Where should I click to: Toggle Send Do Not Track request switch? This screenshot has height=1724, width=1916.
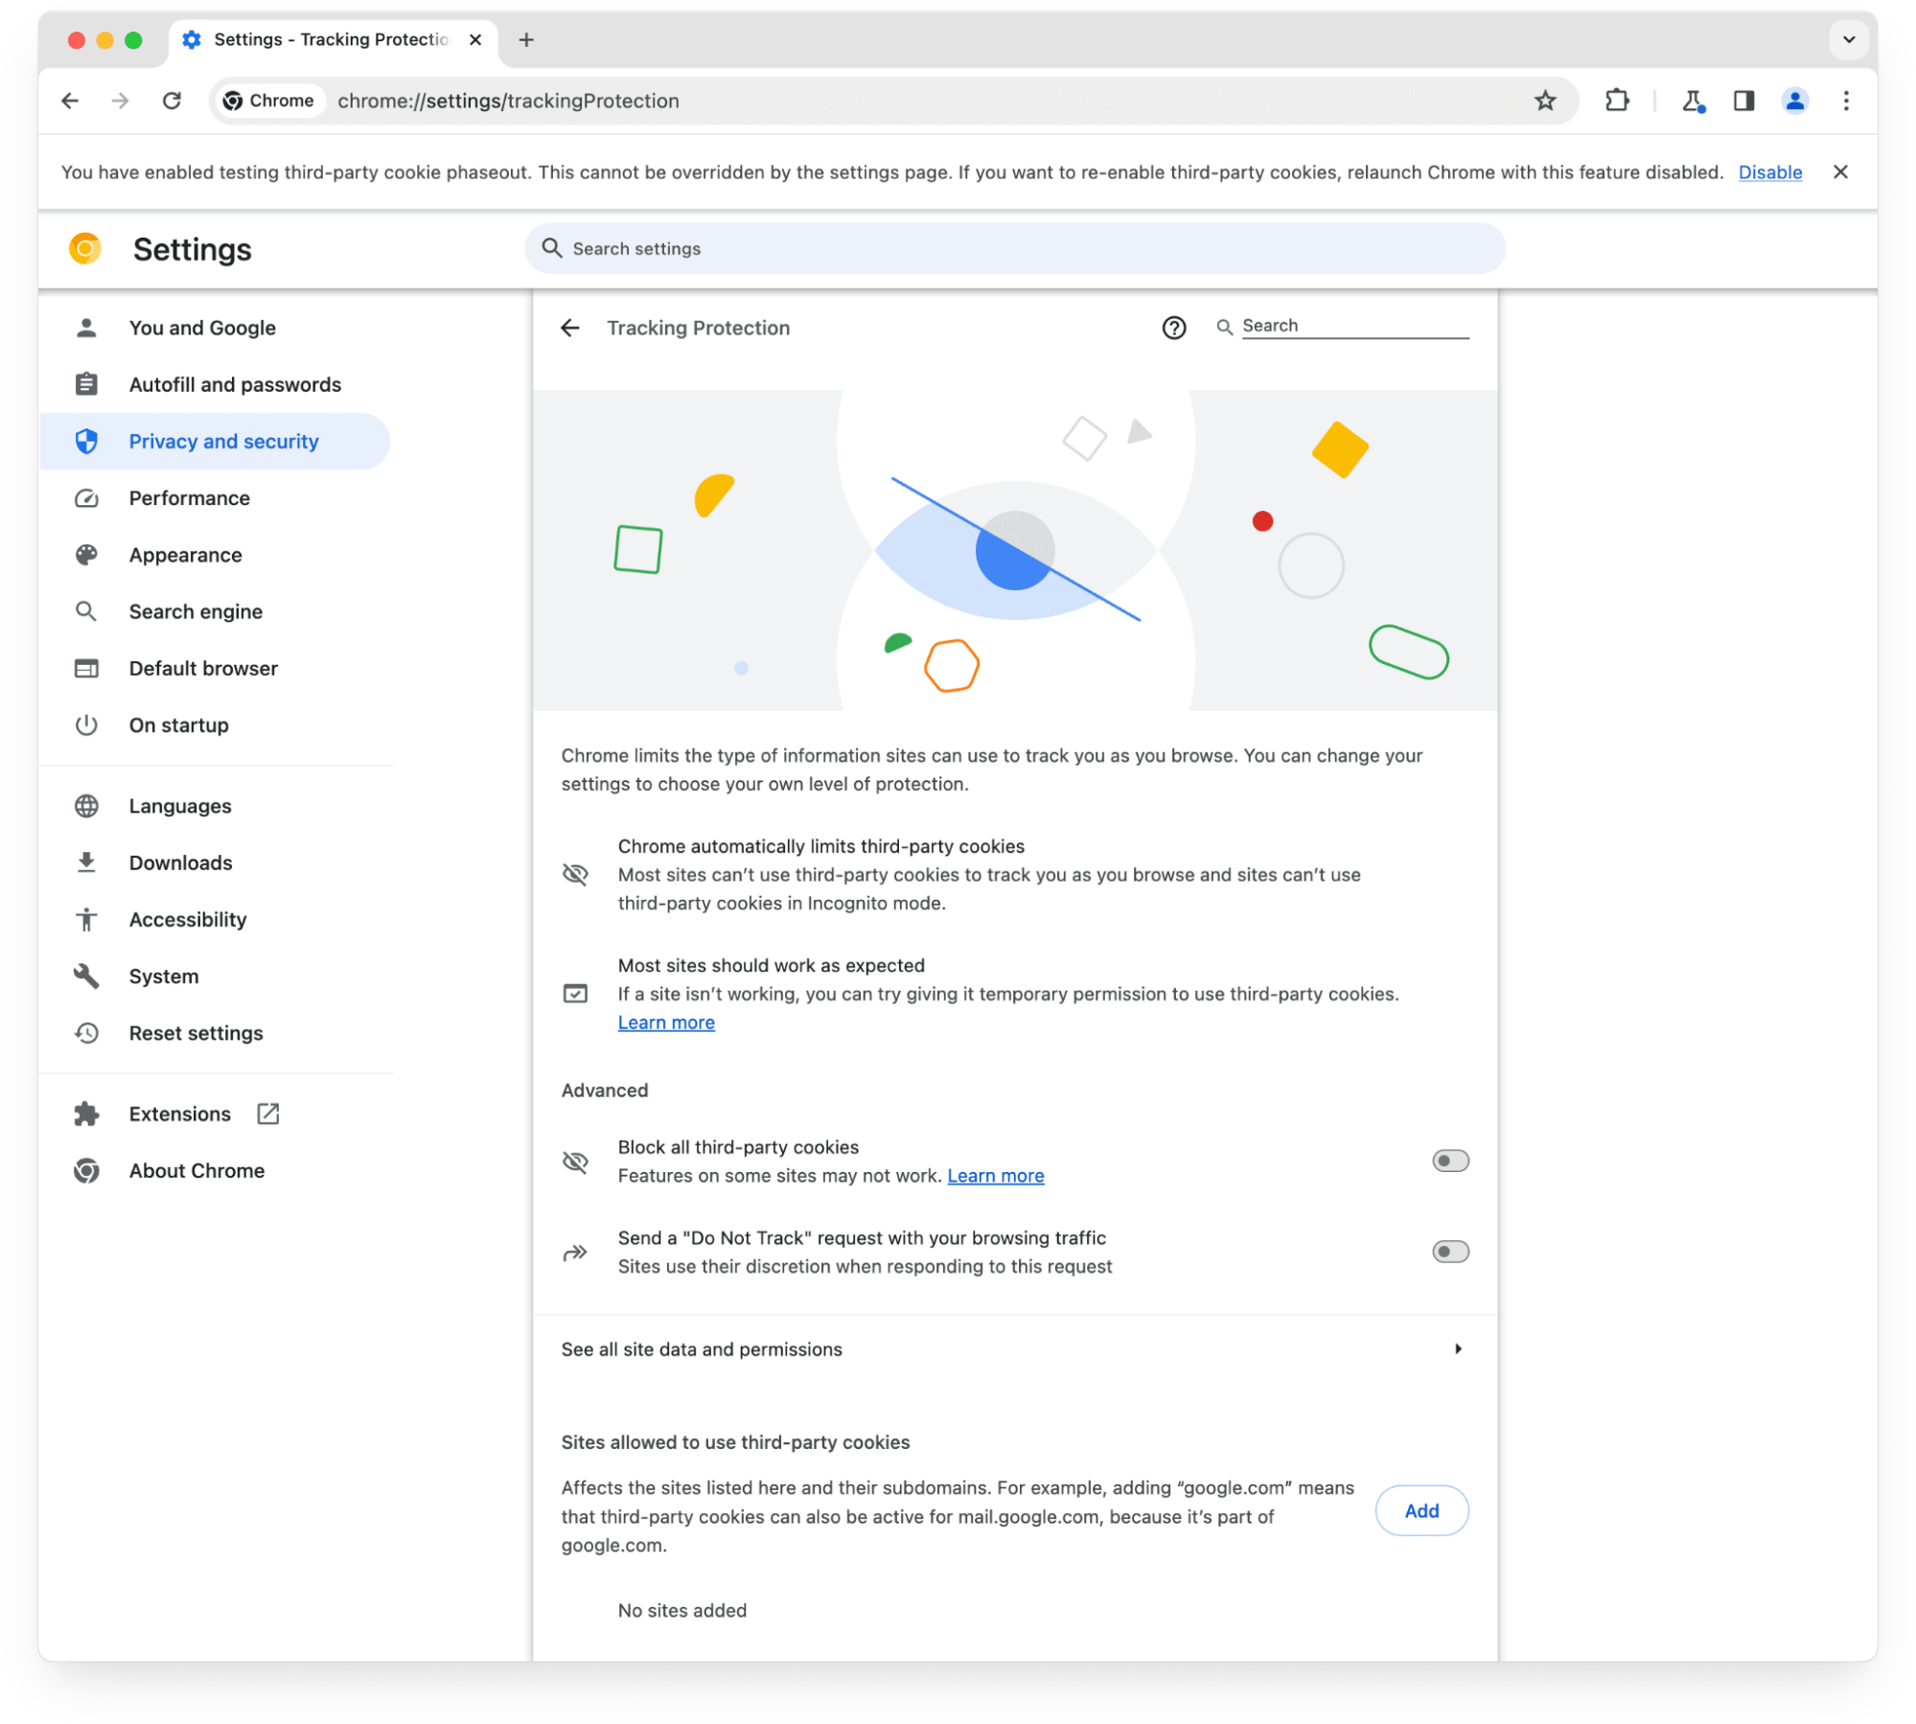[1448, 1250]
